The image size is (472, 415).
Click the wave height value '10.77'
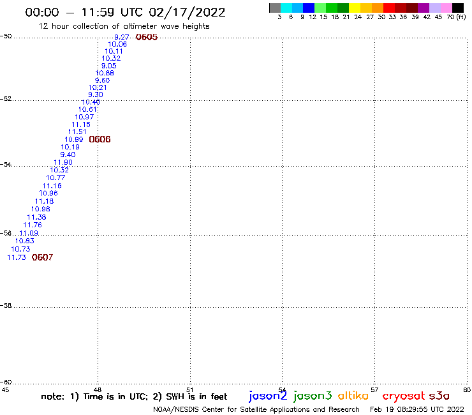click(x=55, y=178)
